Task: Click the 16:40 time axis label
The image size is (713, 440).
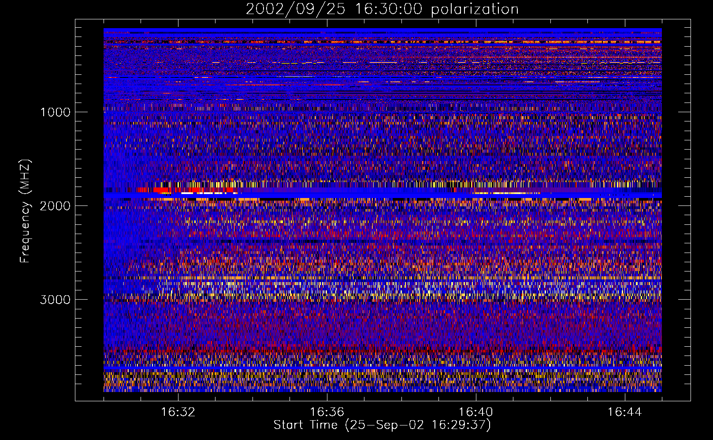Action: click(x=476, y=412)
